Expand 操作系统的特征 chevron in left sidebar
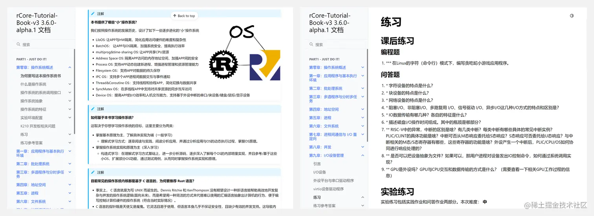Viewport: 594px width, 216px height. pos(70,109)
